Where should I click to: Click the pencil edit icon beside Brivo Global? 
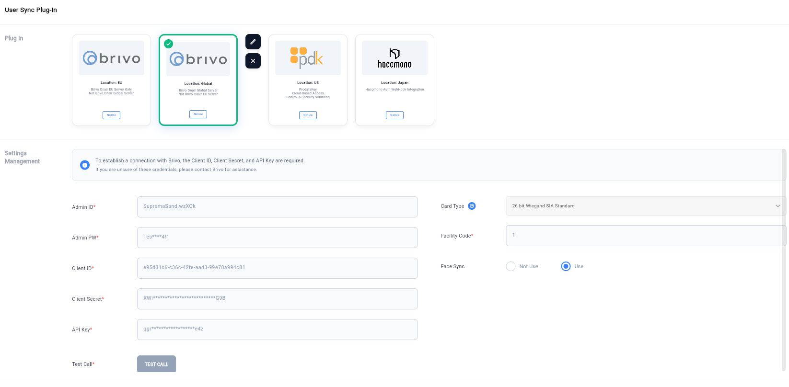click(253, 42)
